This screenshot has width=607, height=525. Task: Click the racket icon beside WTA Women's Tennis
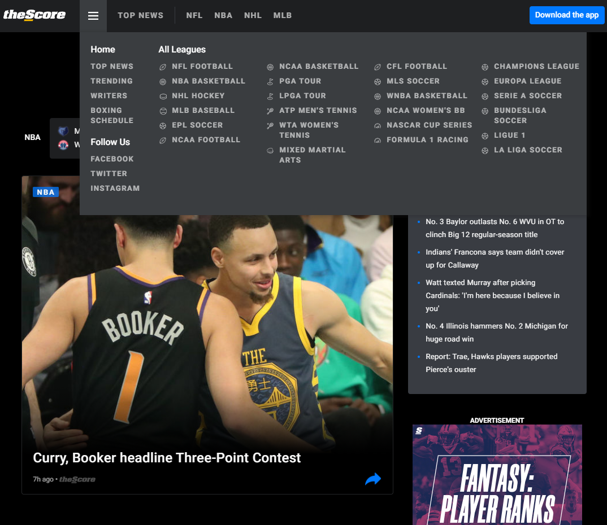click(x=270, y=126)
